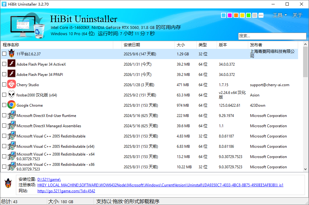309x205 pixels.
Task: Click the Adobe Flash Player 34 ActiveX icon
Action: tap(12, 63)
